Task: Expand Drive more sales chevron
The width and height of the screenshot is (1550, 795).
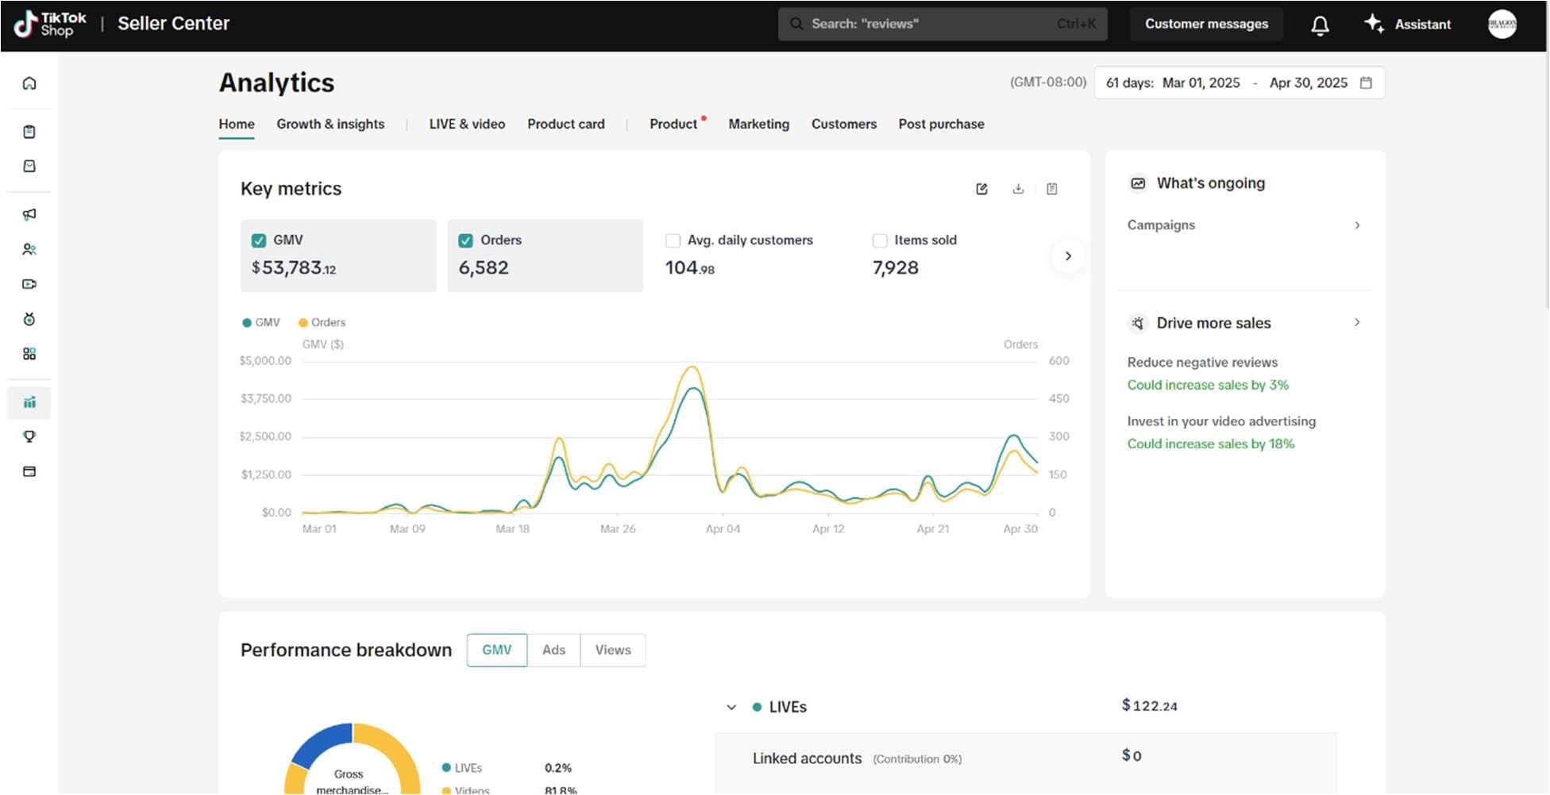Action: 1358,322
